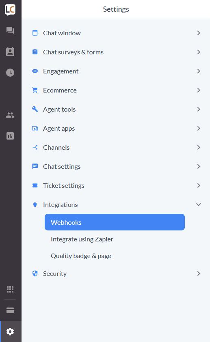The width and height of the screenshot is (210, 342).
Task: Expand the Security section arrow
Action: click(x=199, y=273)
